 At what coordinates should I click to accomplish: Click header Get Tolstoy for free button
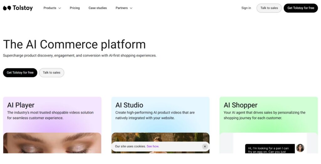click(301, 8)
